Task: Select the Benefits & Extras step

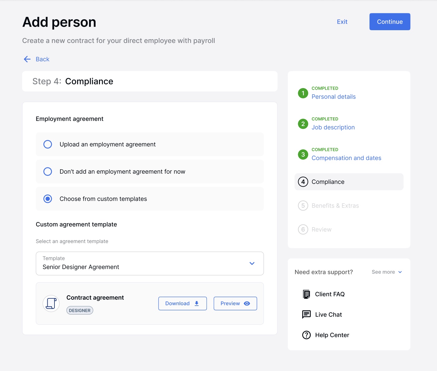Action: click(335, 206)
